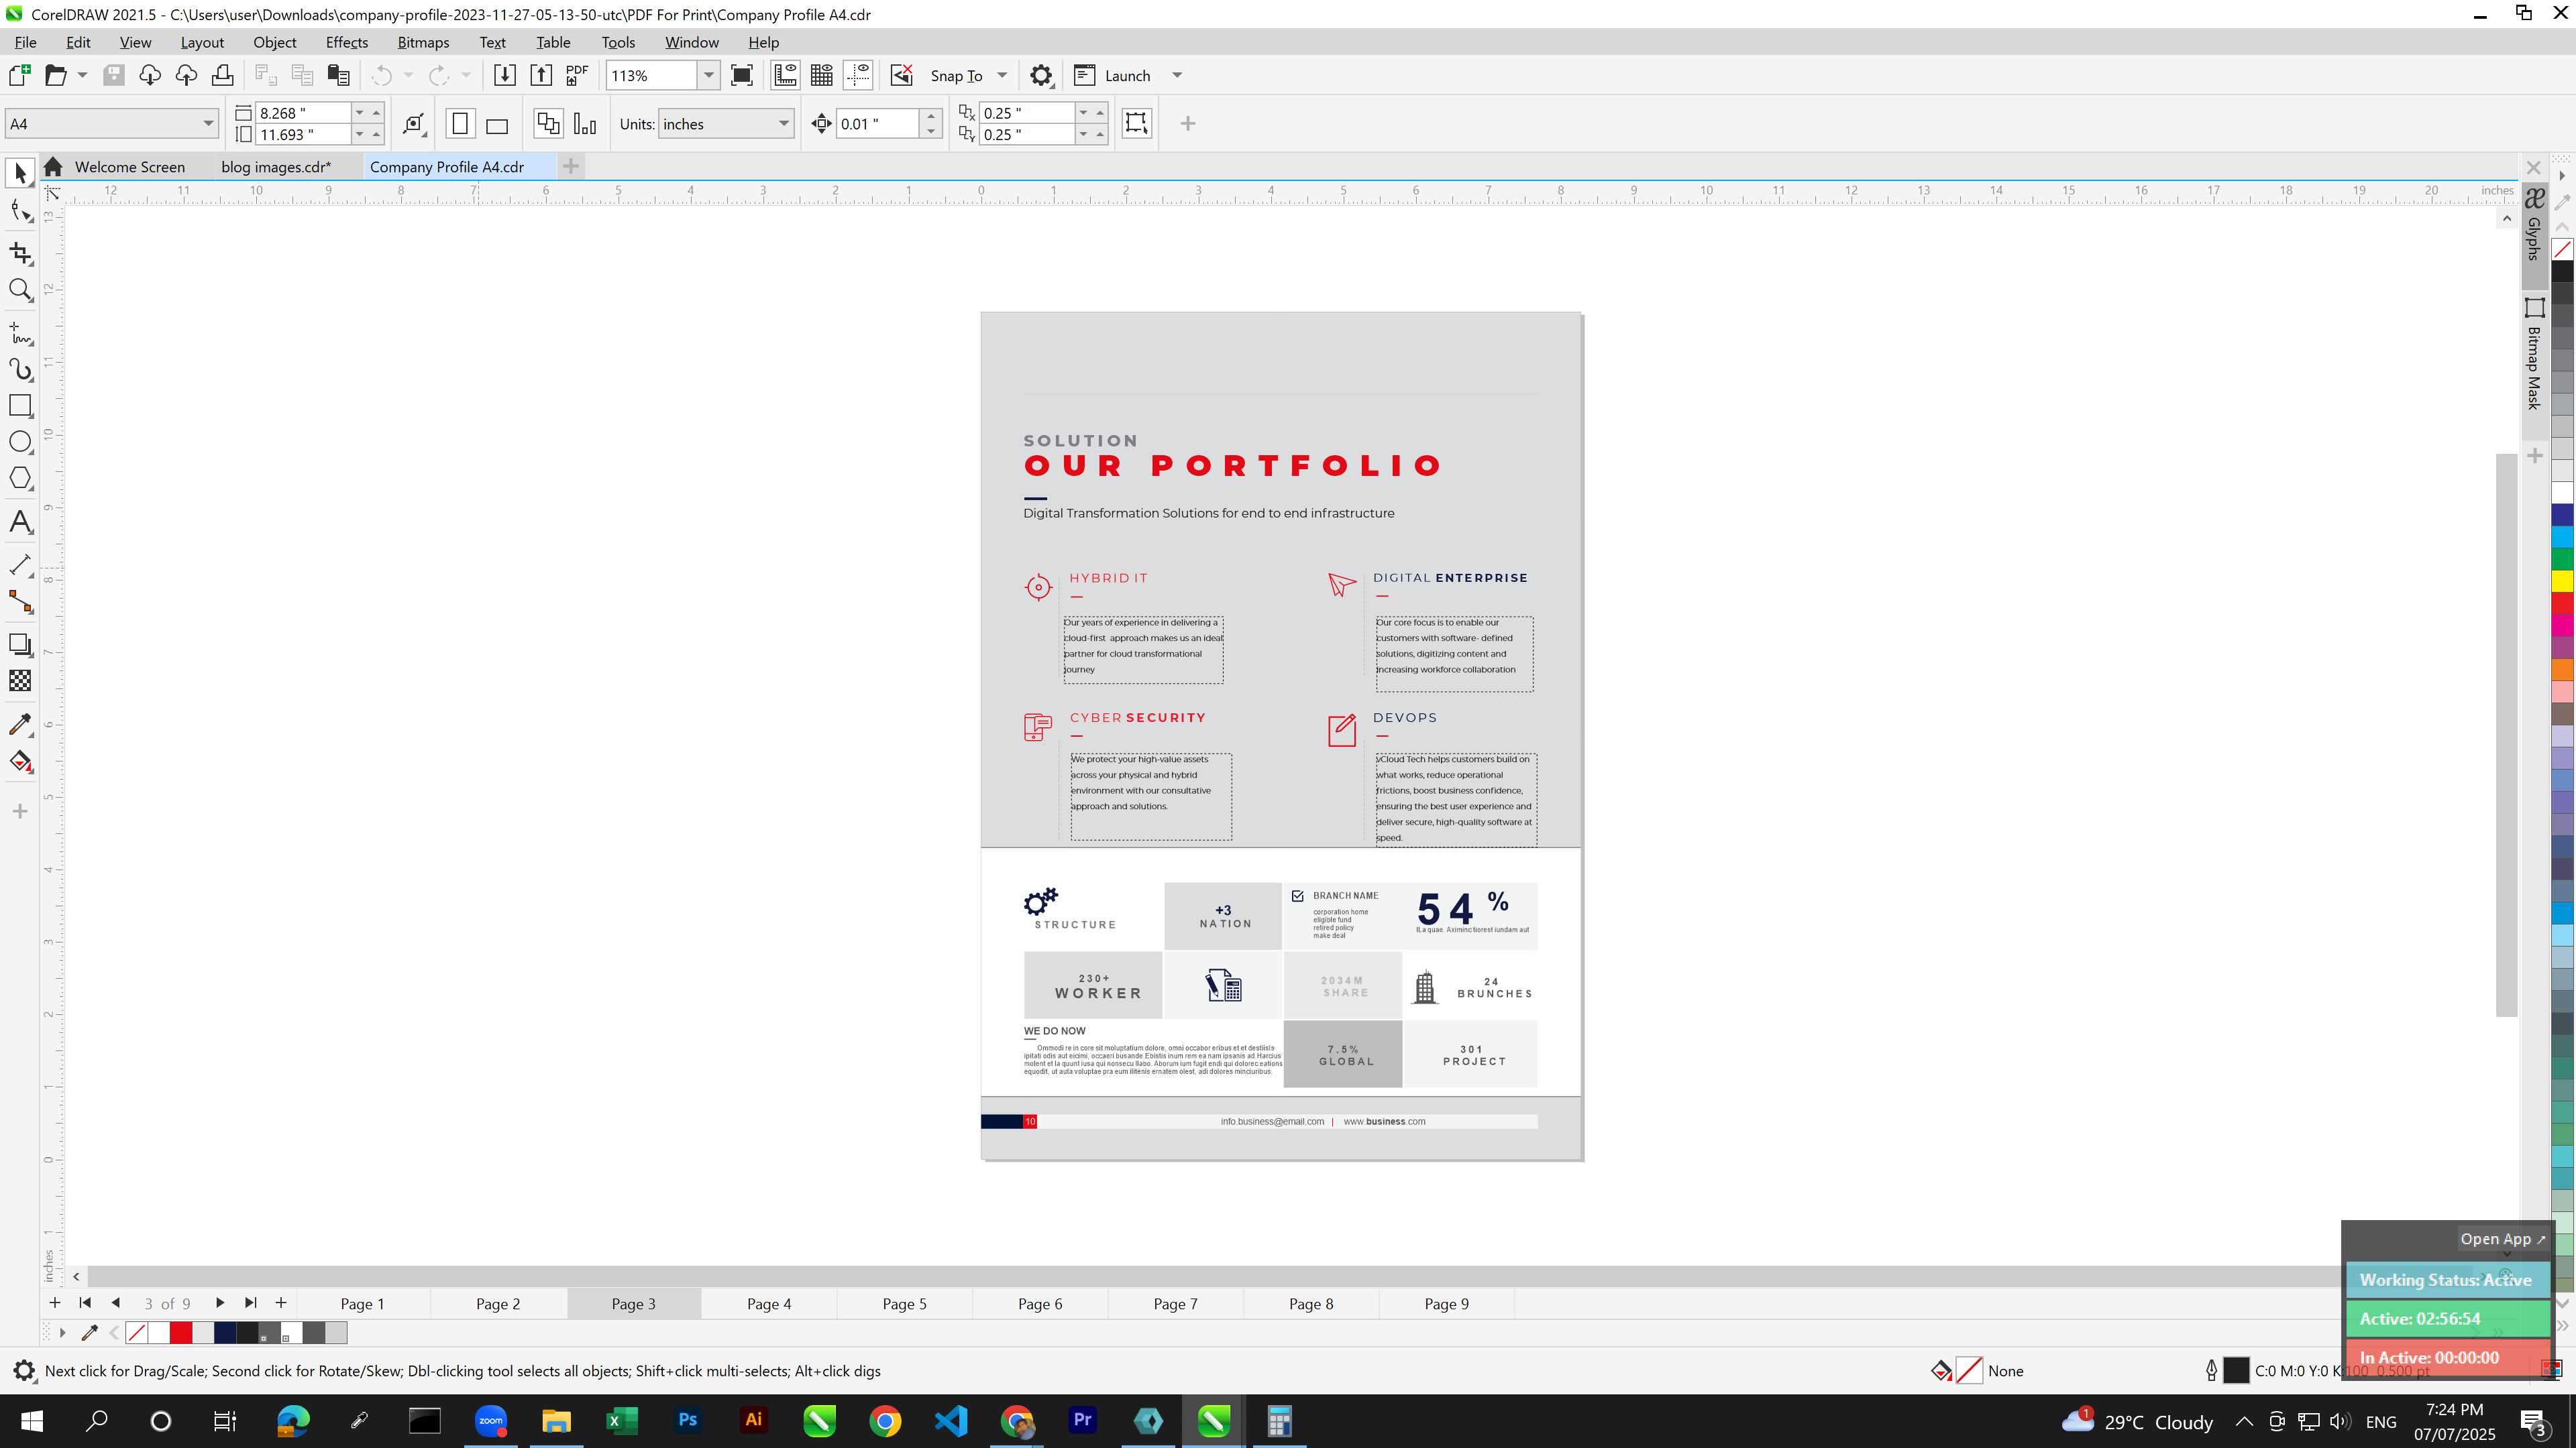Image resolution: width=2576 pixels, height=1448 pixels.
Task: Toggle snapping off
Action: (901, 76)
